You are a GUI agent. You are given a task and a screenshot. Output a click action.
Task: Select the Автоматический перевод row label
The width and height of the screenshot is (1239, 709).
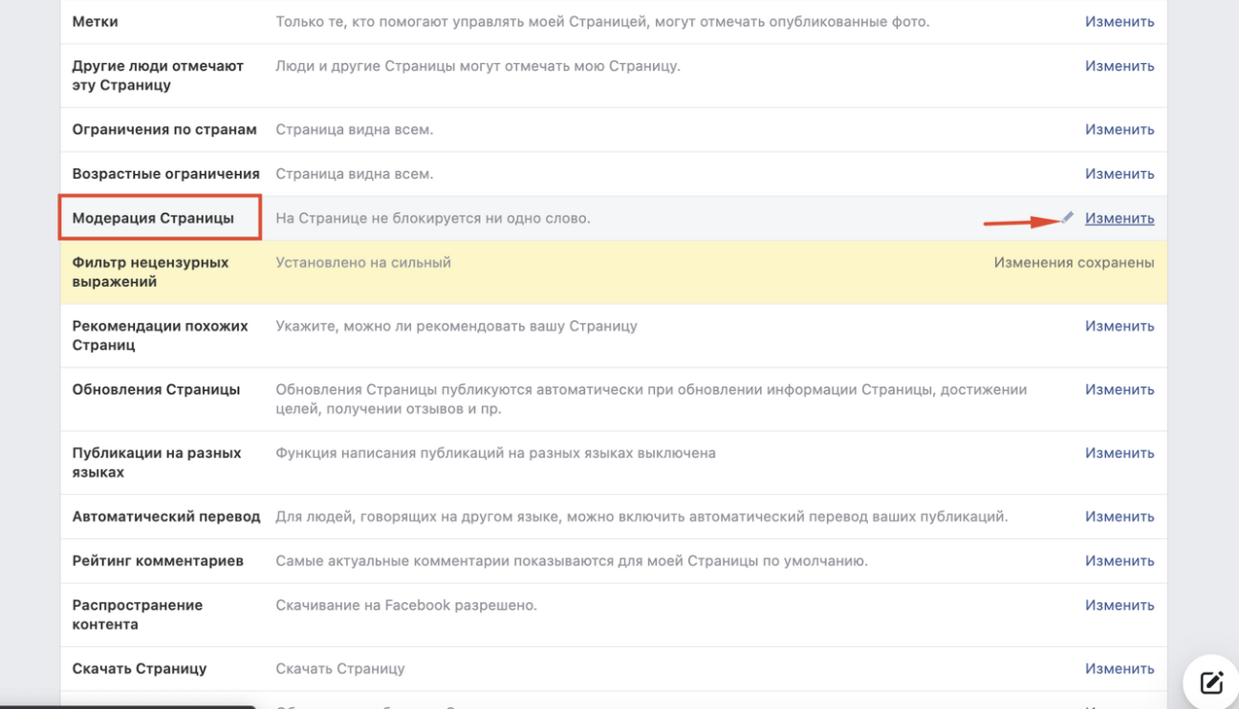pos(166,517)
